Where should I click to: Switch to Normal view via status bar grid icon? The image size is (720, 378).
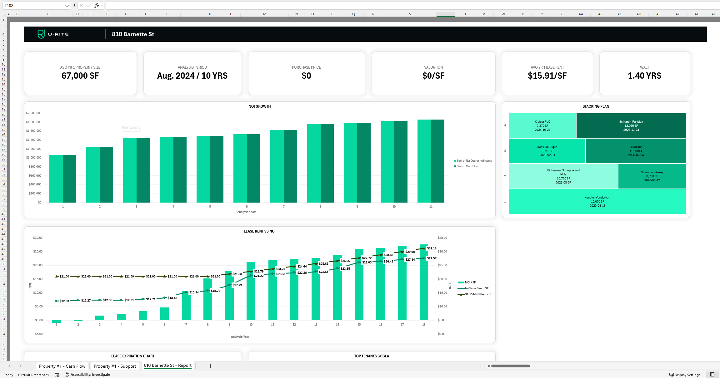pyautogui.click(x=713, y=374)
